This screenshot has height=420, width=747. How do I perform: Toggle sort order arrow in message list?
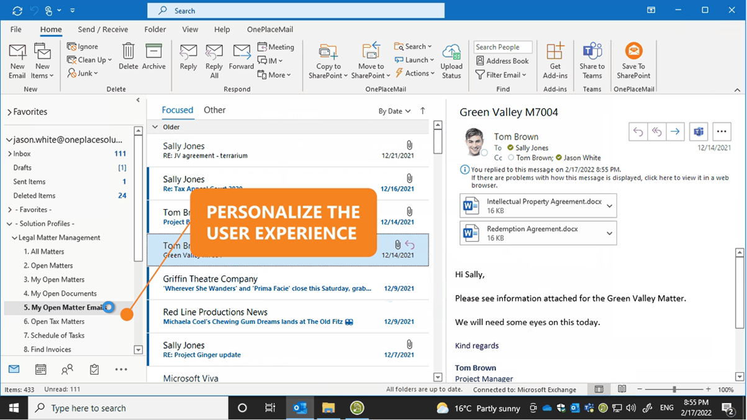coord(423,111)
